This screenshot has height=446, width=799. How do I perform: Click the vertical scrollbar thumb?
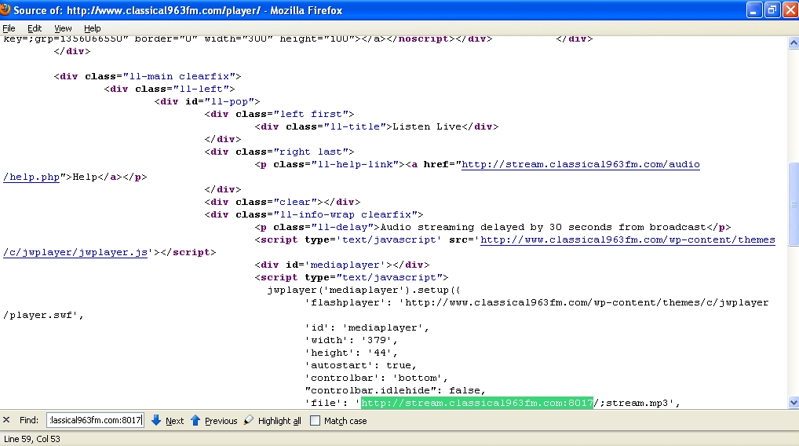[794, 204]
